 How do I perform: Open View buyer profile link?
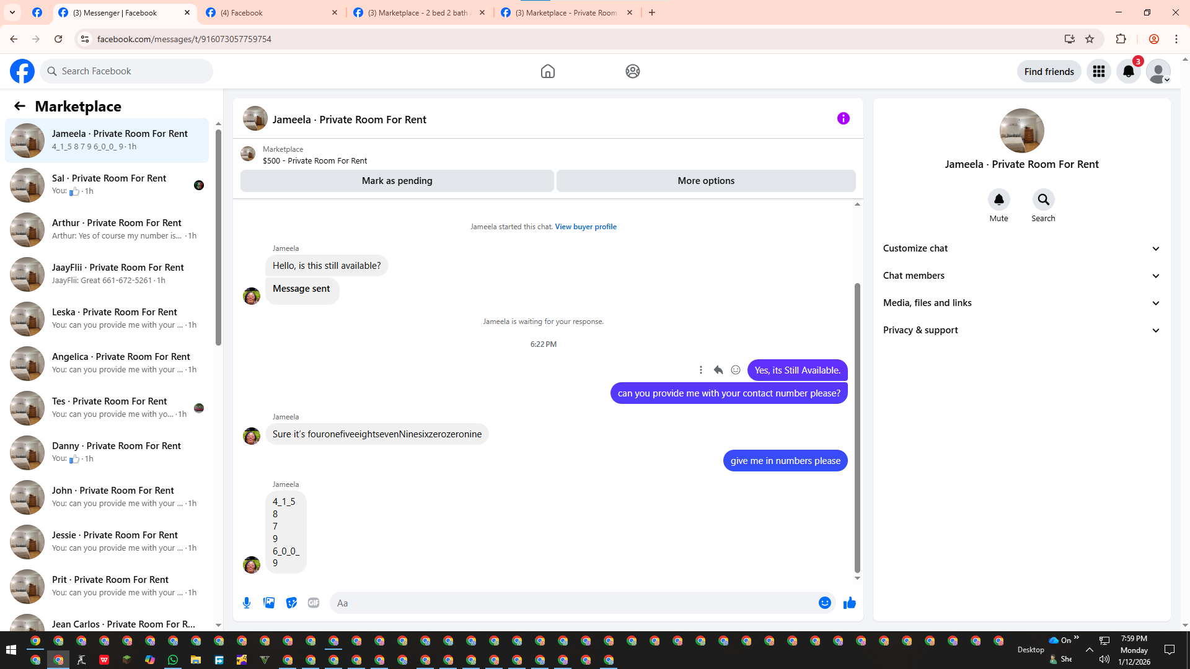tap(585, 227)
